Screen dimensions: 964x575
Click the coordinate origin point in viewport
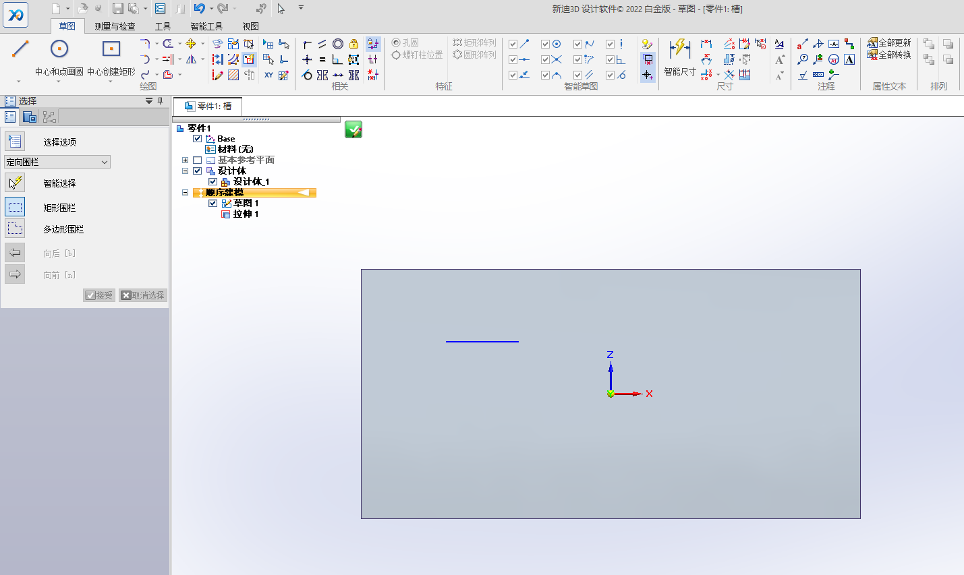click(x=611, y=394)
